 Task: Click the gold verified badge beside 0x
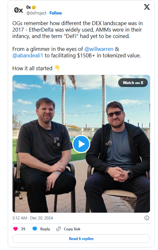[x=34, y=7]
